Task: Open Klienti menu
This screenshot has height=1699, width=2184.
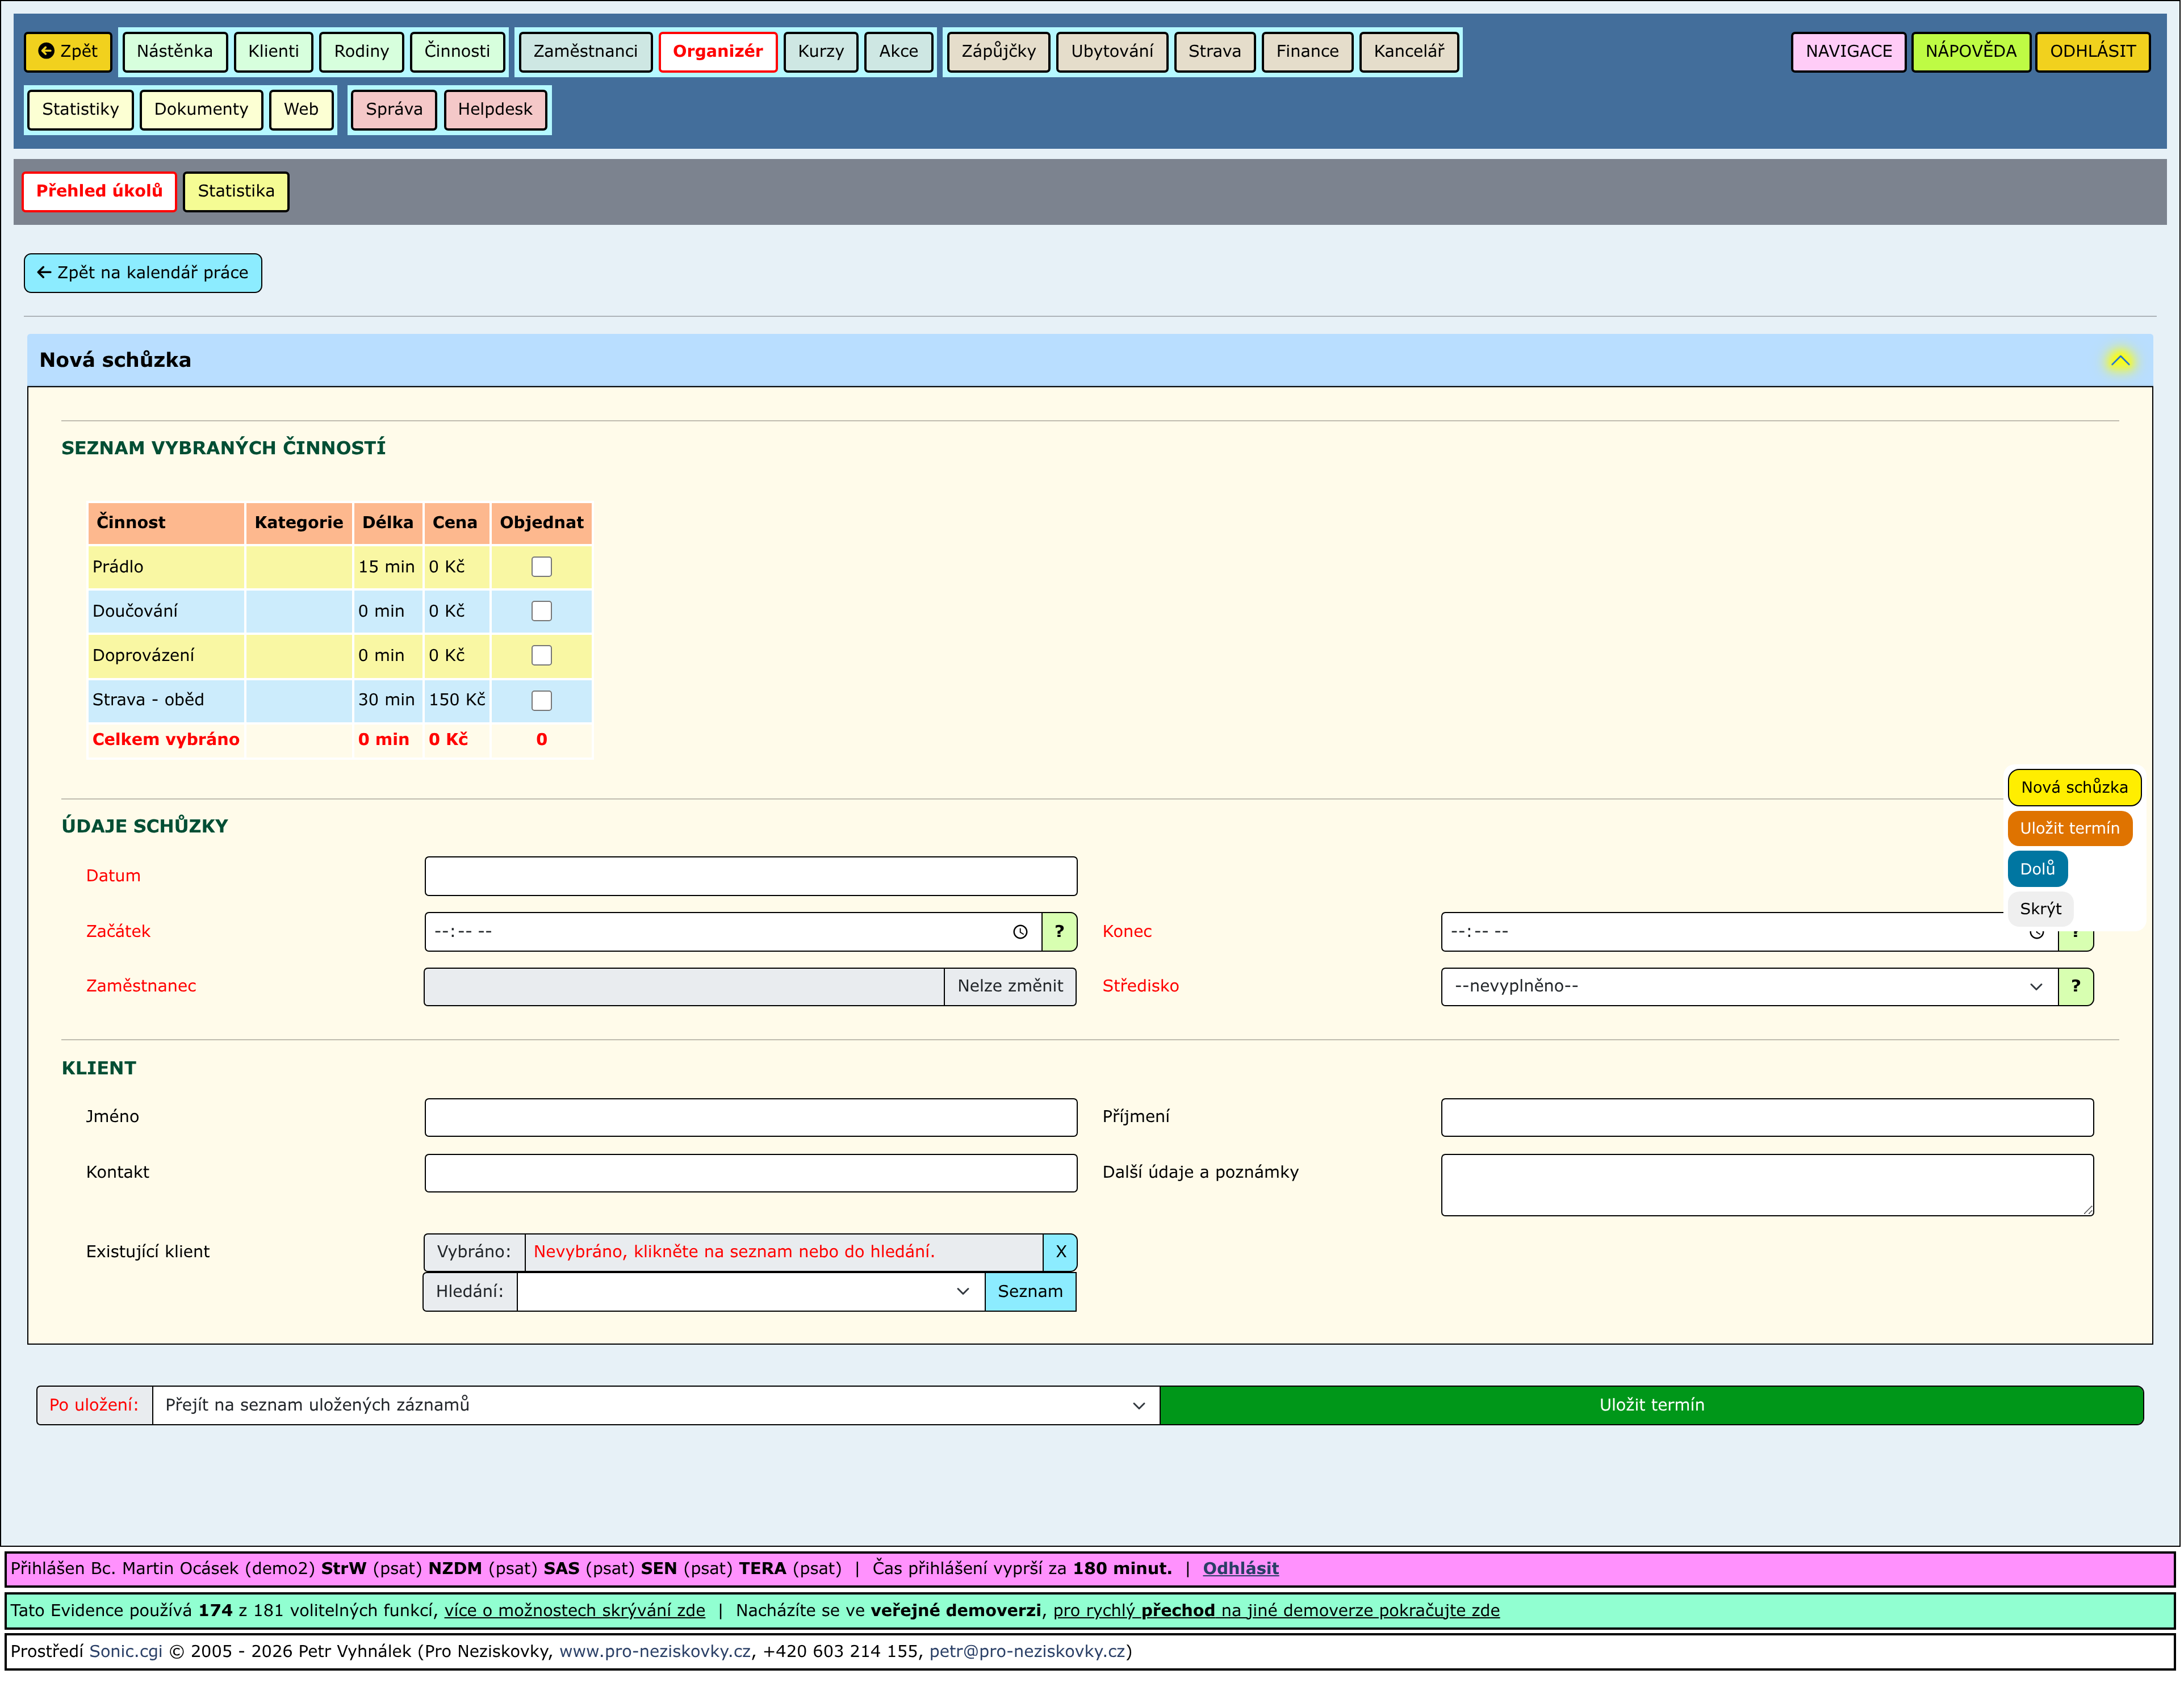Action: pyautogui.click(x=273, y=51)
